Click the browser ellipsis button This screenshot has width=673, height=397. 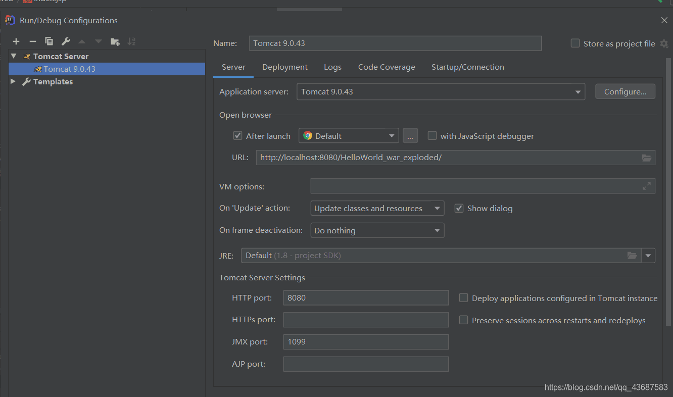tap(410, 136)
